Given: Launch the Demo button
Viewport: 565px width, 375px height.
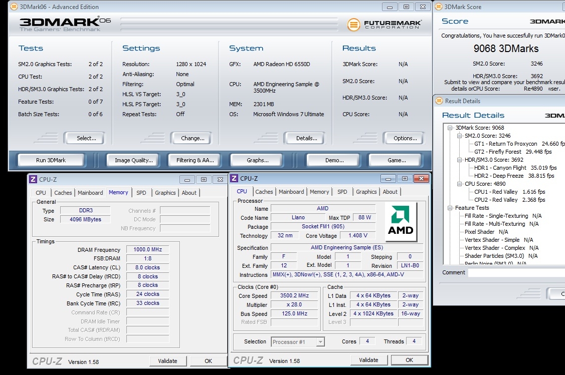Looking at the screenshot, I should click(334, 160).
